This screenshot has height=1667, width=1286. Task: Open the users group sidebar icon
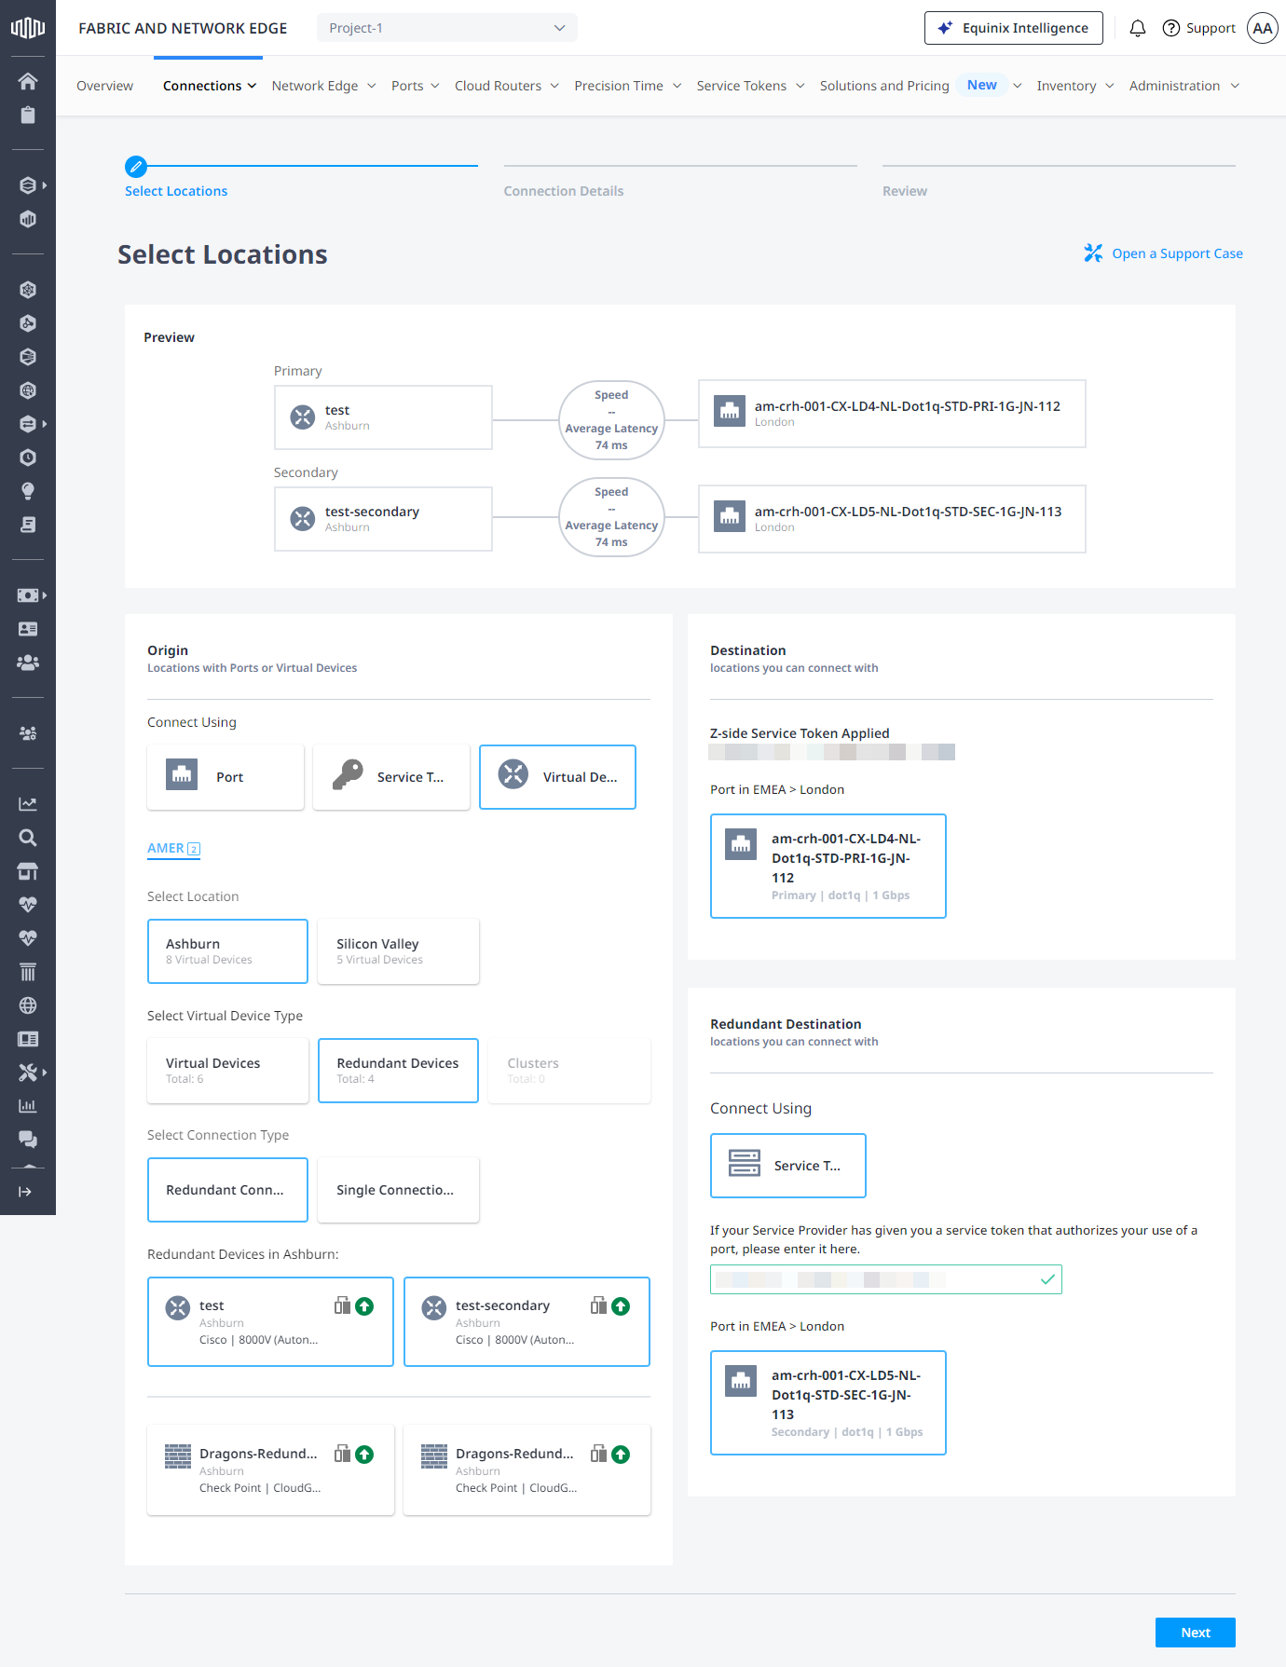tap(28, 663)
